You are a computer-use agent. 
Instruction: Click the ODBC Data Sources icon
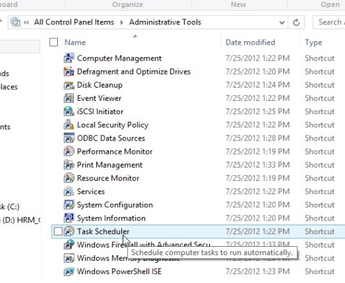[69, 138]
